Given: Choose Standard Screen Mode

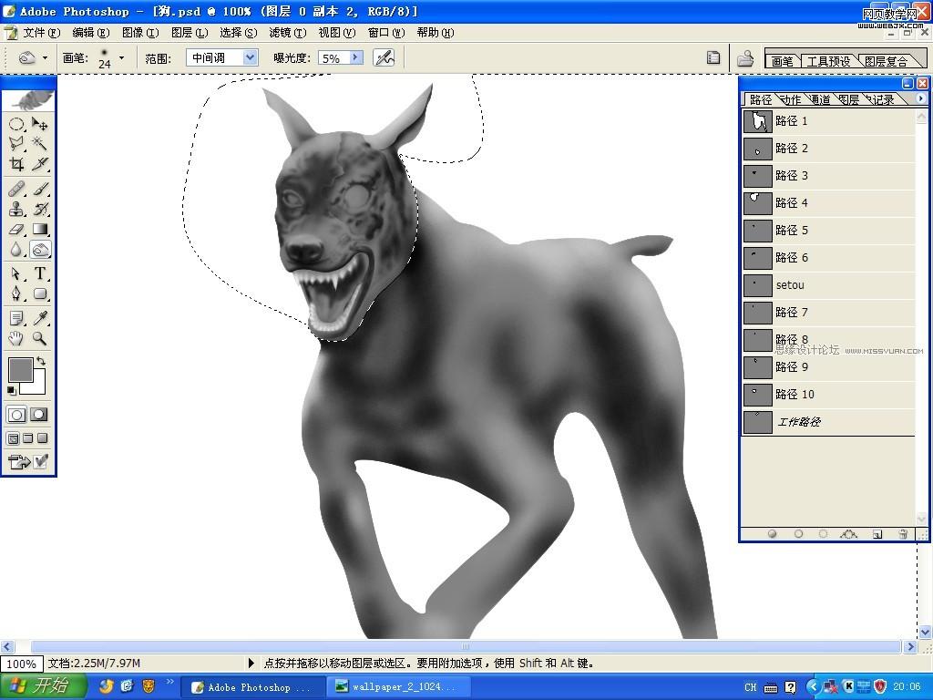Looking at the screenshot, I should tap(13, 438).
